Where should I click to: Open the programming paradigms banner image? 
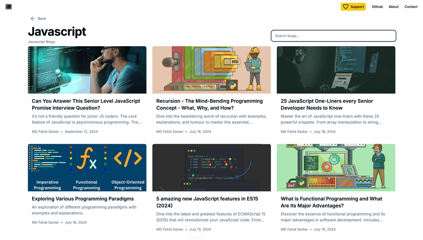87,168
